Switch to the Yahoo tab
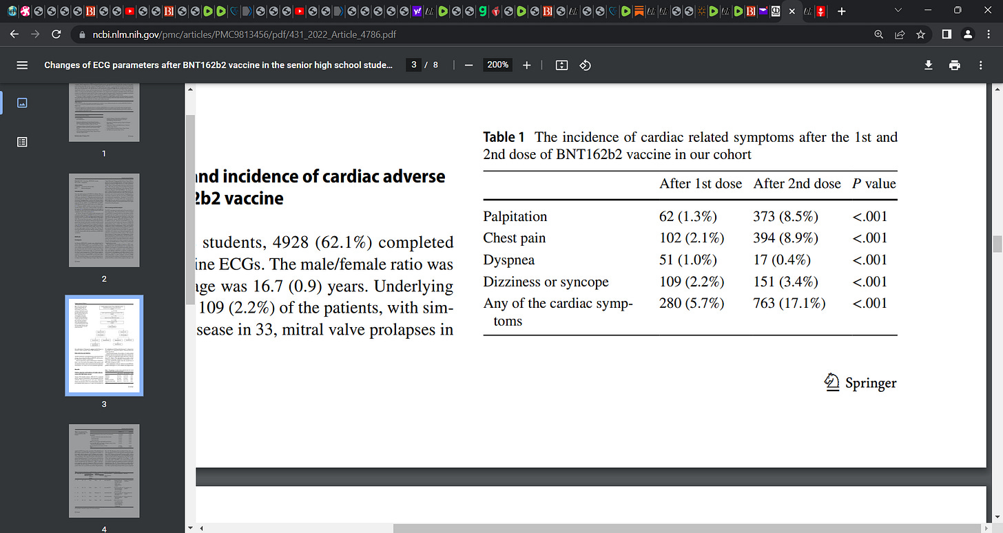The width and height of the screenshot is (1003, 533). 416,11
